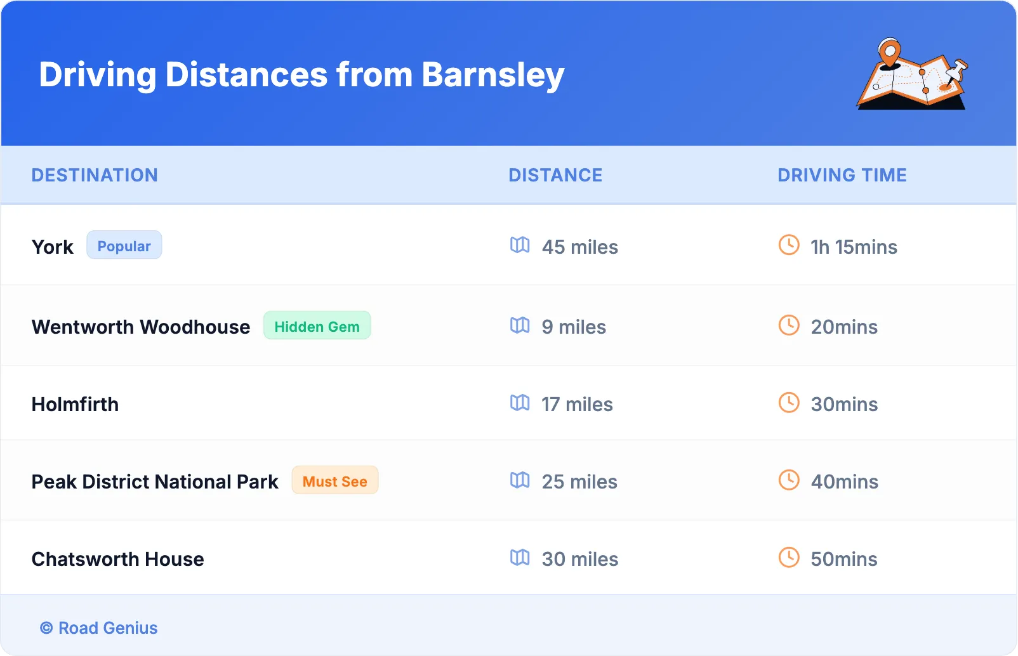1018x656 pixels.
Task: Click the map icon beside 30 miles
Action: (x=520, y=557)
